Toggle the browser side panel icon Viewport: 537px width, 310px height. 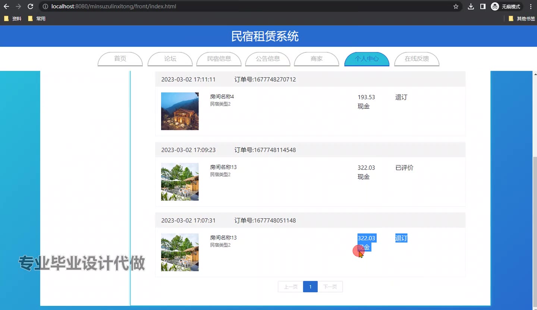click(x=483, y=6)
